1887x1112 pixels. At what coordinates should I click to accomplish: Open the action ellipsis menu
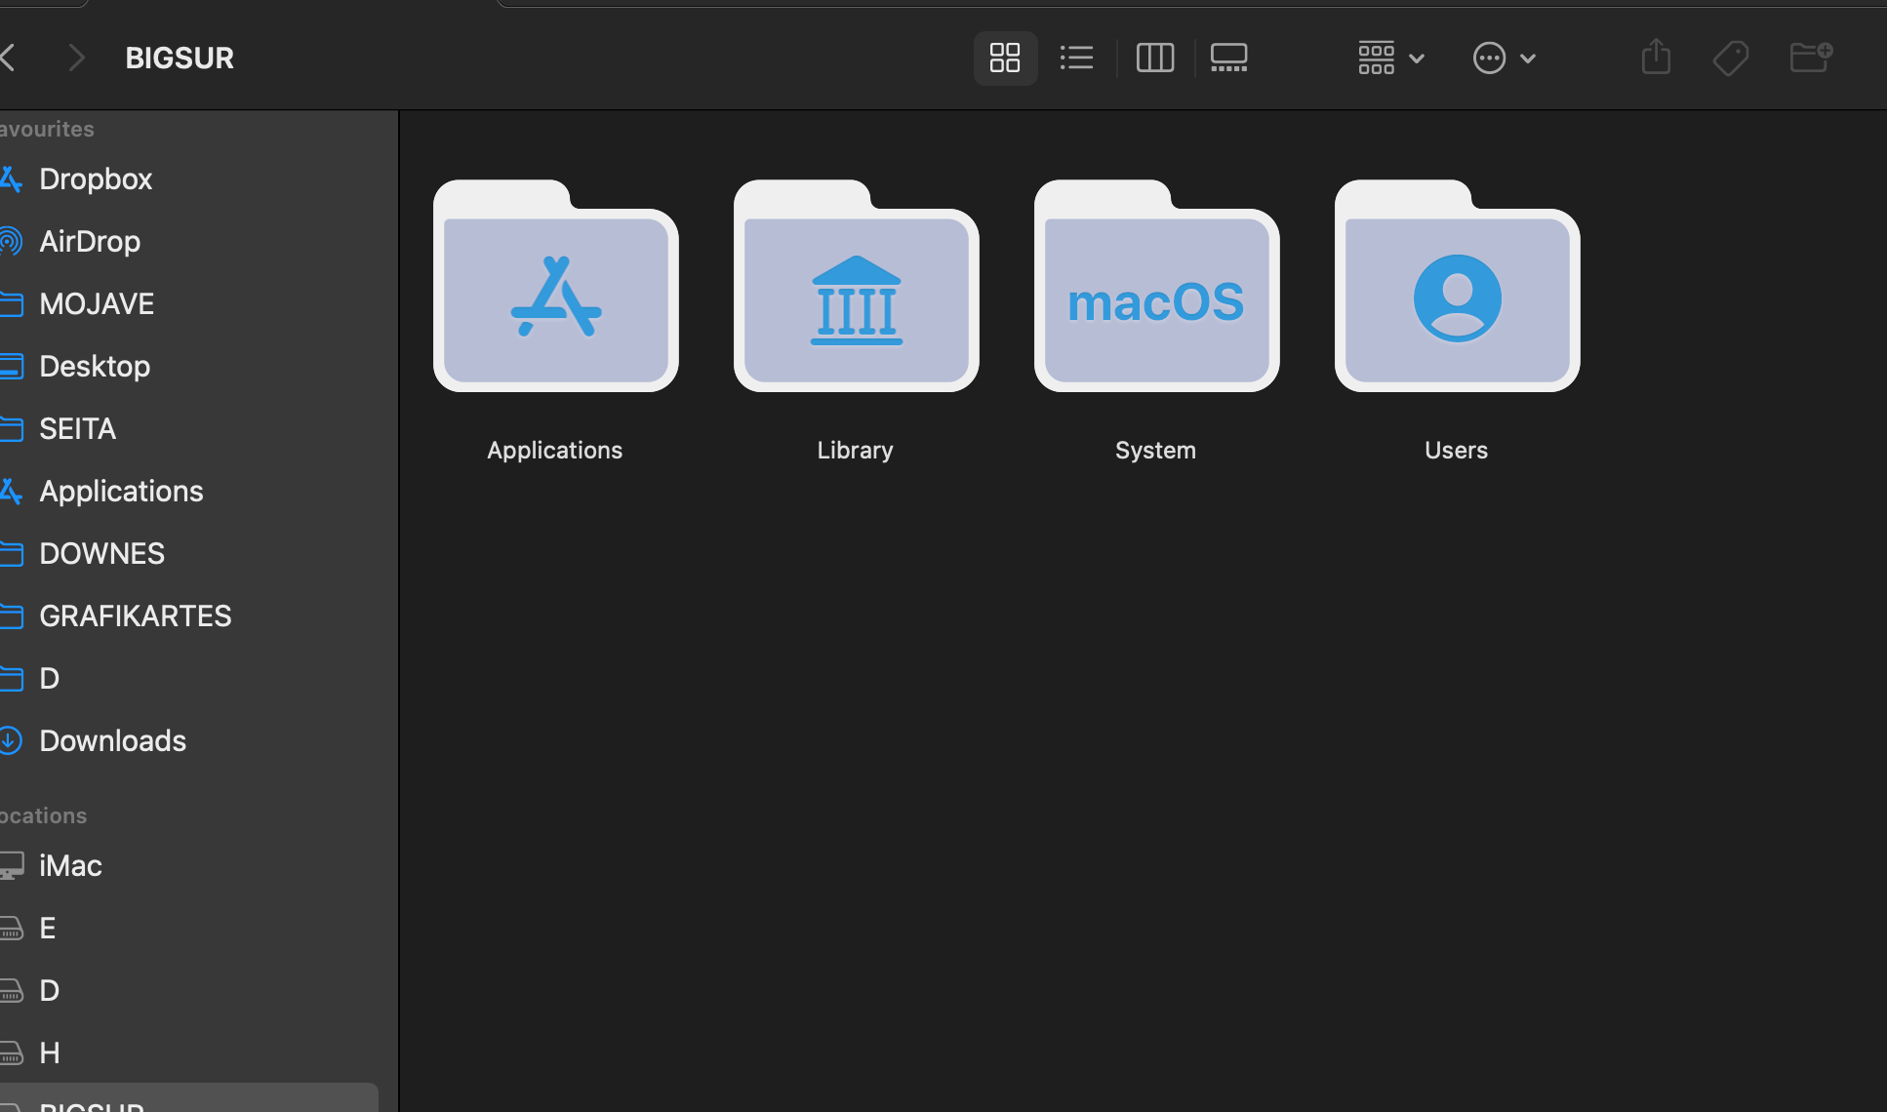pos(1504,59)
